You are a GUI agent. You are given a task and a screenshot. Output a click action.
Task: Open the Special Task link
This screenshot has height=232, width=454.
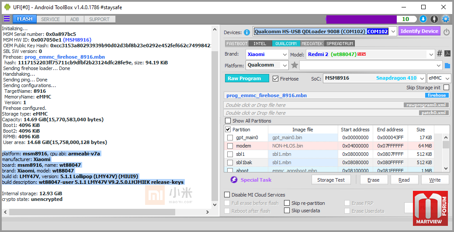[256, 180]
